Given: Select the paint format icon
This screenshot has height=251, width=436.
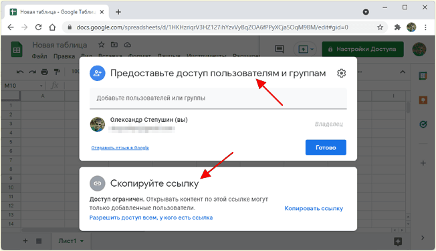Looking at the screenshot, I should pyautogui.click(x=57, y=72).
